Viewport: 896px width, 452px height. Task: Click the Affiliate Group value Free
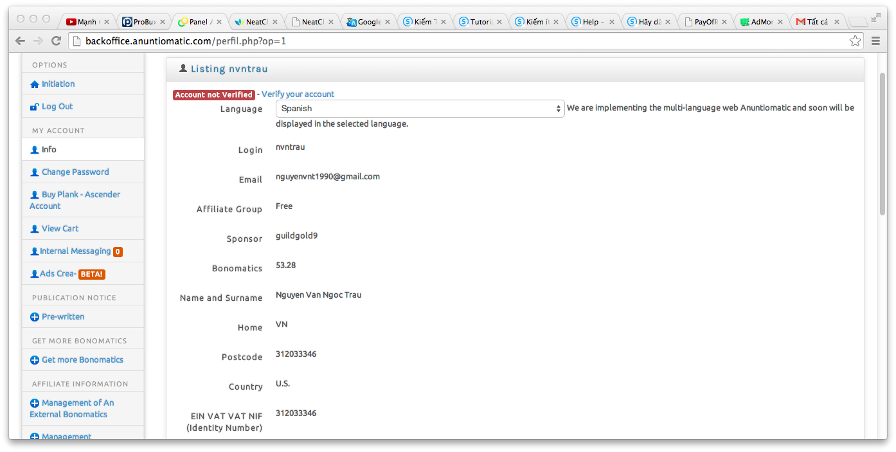coord(284,206)
